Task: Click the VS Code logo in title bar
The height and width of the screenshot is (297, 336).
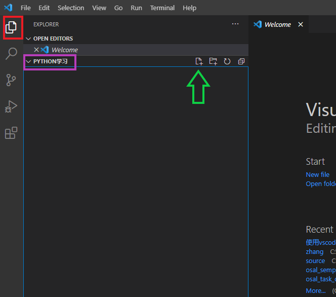Action: [9, 8]
